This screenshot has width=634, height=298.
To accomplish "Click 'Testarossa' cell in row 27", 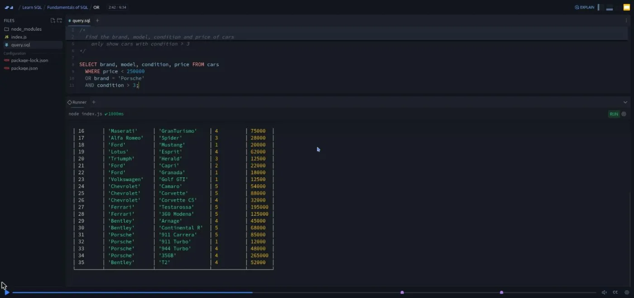I will 176,207.
